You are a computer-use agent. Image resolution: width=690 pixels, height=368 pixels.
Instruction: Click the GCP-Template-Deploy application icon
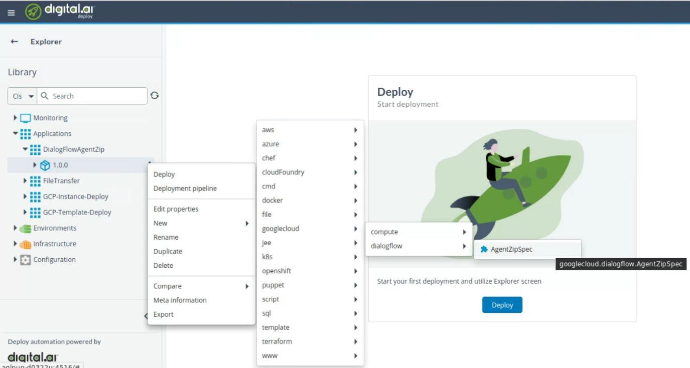click(x=35, y=213)
